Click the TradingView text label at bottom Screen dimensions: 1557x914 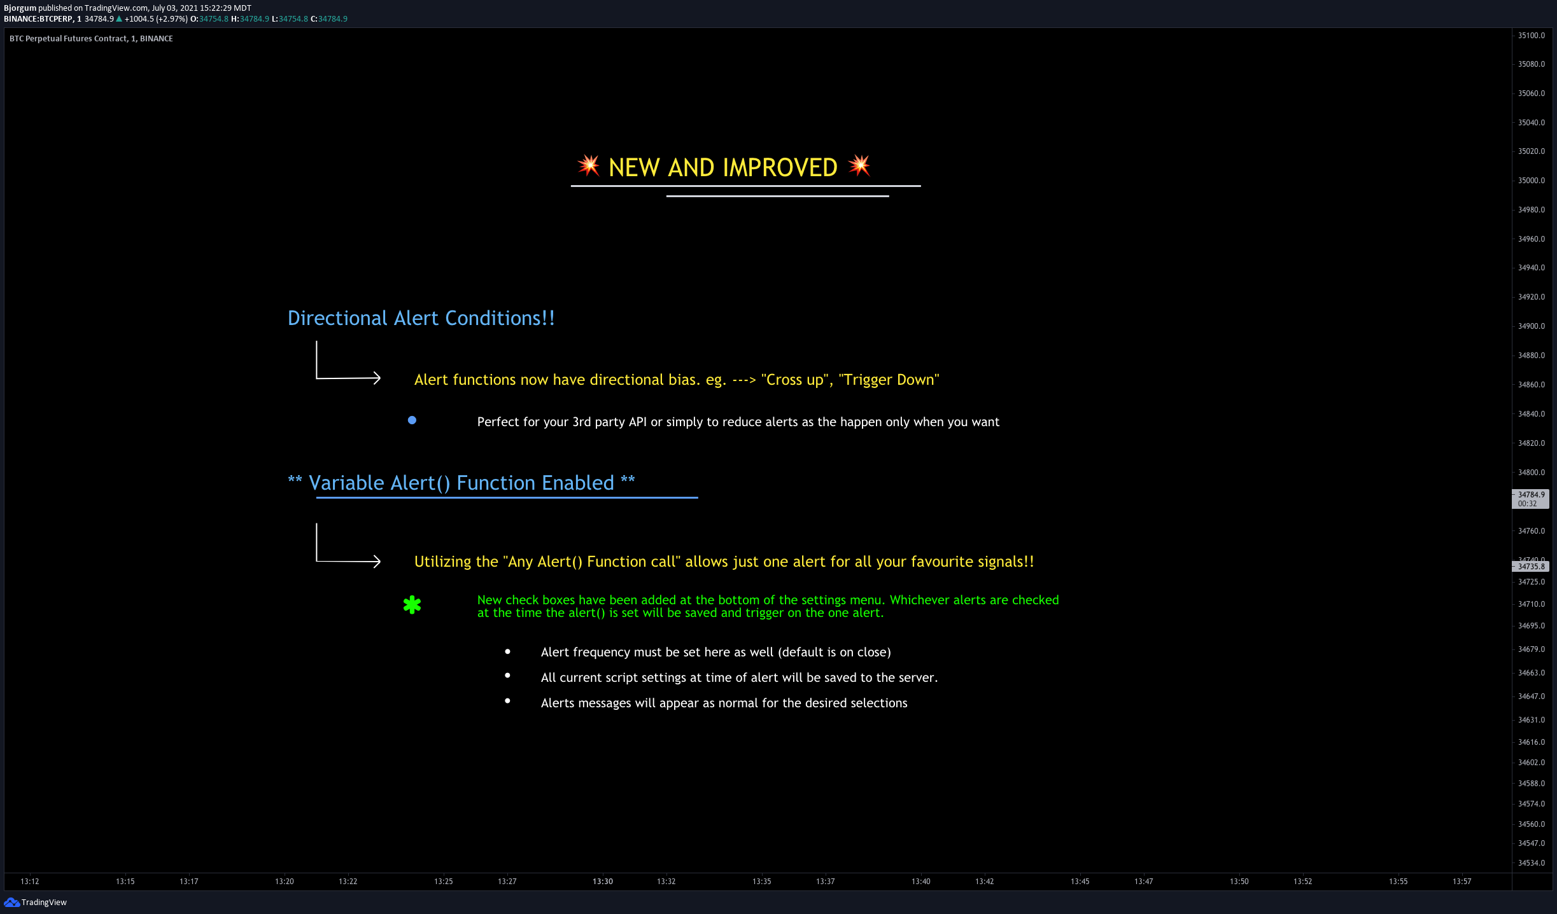click(x=44, y=902)
